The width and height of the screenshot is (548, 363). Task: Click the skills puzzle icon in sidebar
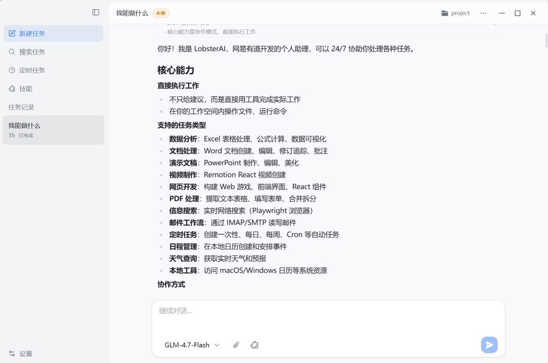(12, 89)
